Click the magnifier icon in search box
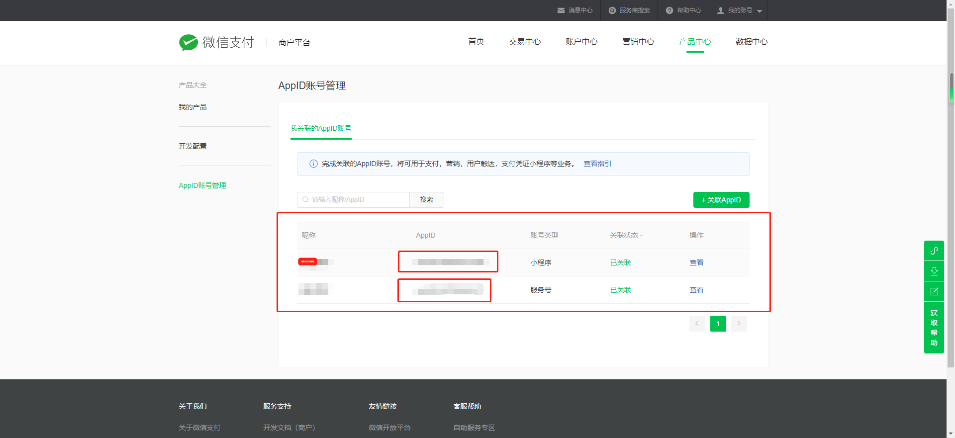This screenshot has height=438, width=955. click(305, 199)
